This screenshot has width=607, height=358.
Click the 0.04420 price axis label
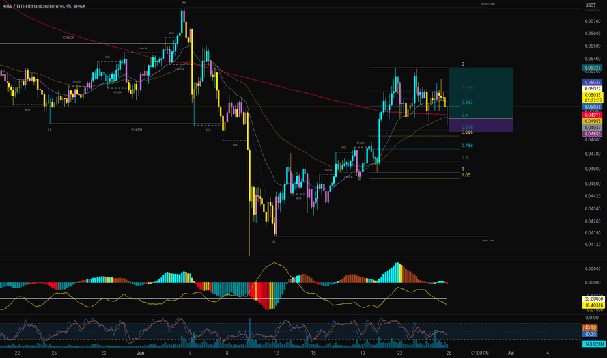[592, 196]
